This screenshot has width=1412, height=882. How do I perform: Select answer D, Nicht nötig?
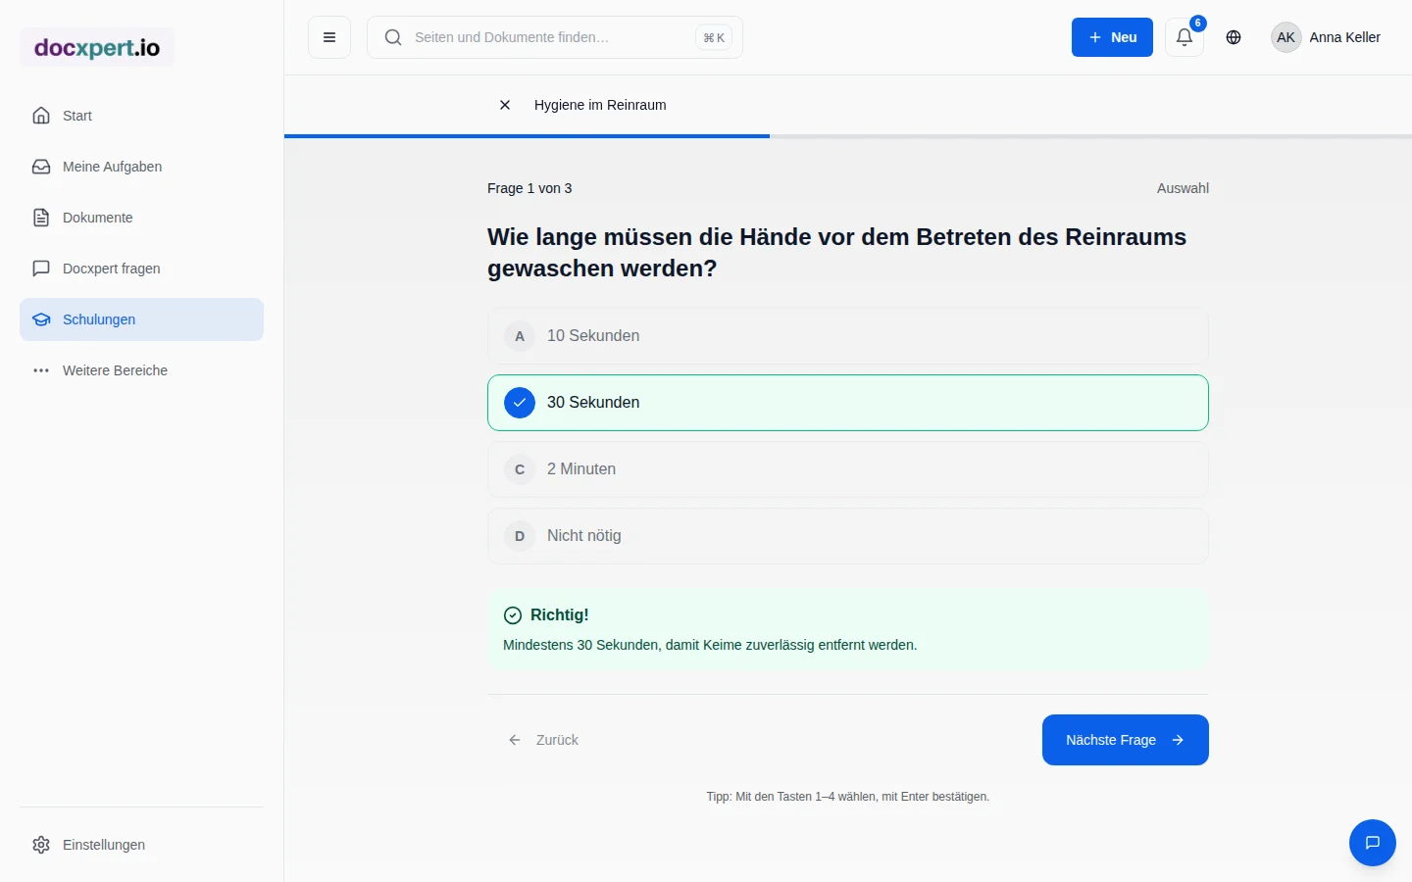[x=848, y=536]
